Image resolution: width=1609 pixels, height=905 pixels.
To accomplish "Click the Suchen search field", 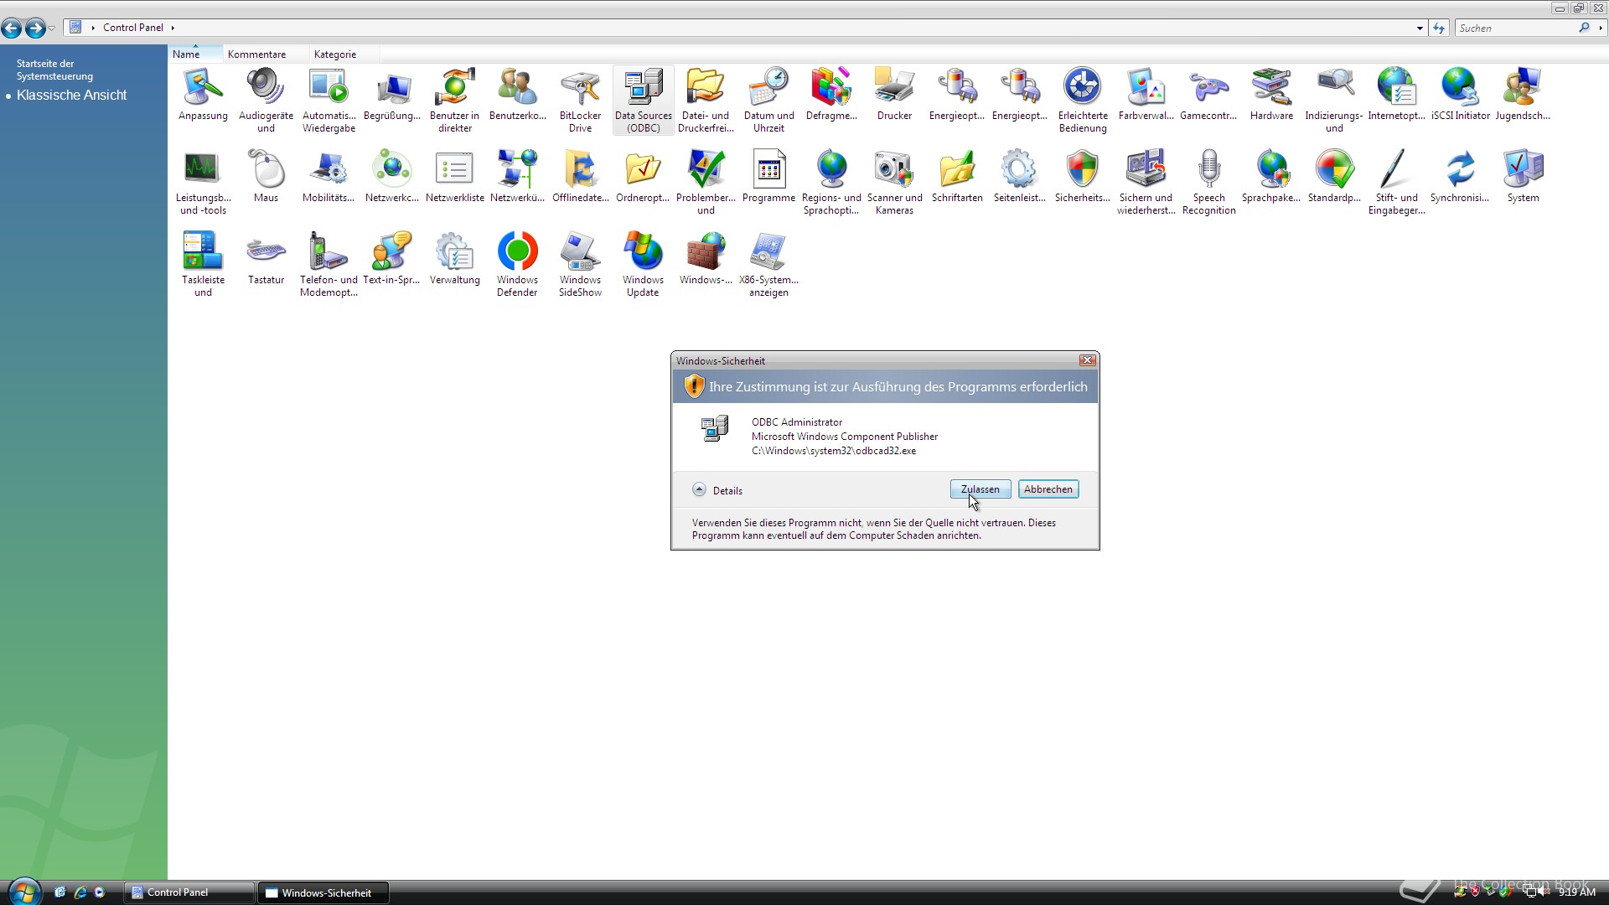I will [x=1517, y=28].
